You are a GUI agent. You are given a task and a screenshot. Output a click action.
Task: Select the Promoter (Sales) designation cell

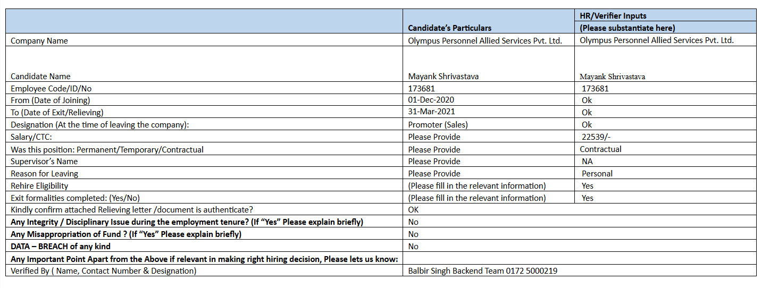438,124
